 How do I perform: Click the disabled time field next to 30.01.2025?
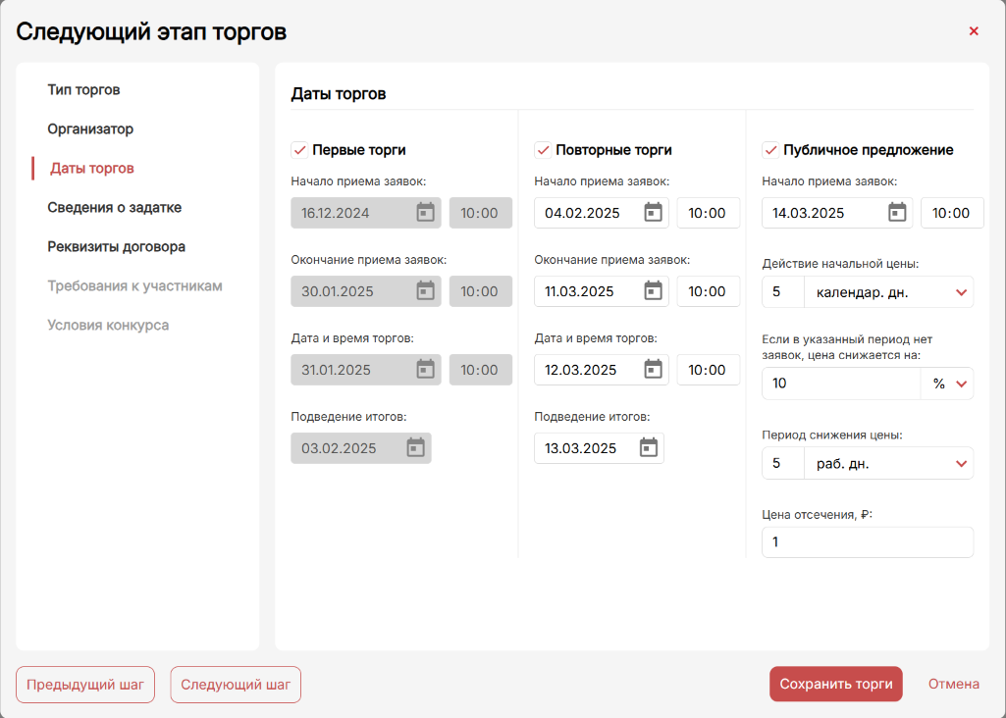tap(481, 291)
